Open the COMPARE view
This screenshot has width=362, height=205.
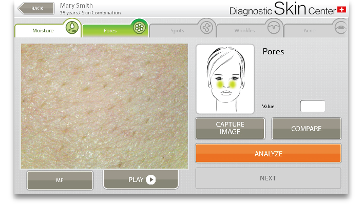(x=307, y=129)
